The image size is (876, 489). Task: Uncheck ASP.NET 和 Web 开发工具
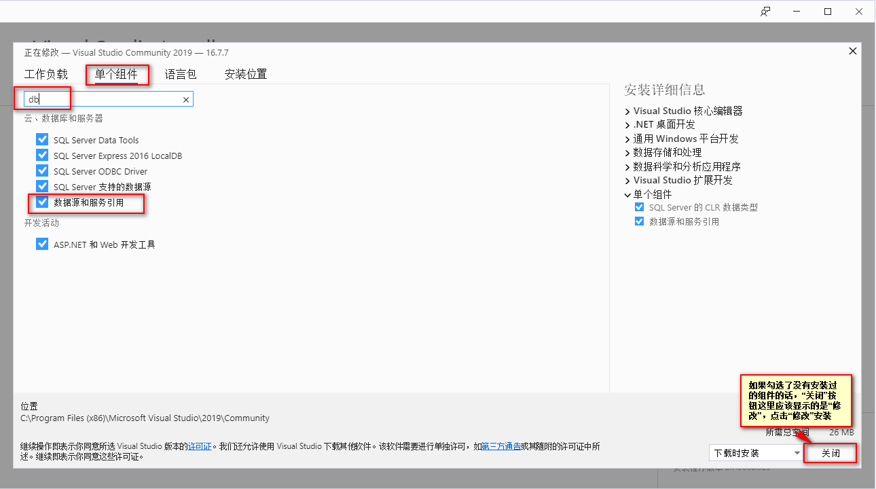[x=43, y=244]
